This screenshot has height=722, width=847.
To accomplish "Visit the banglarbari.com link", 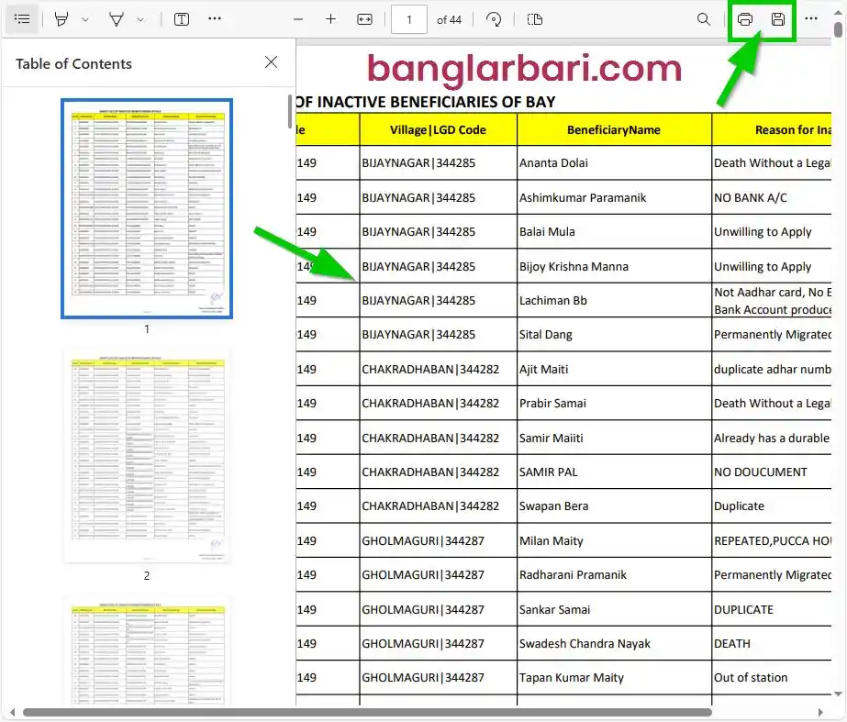I will [x=523, y=68].
